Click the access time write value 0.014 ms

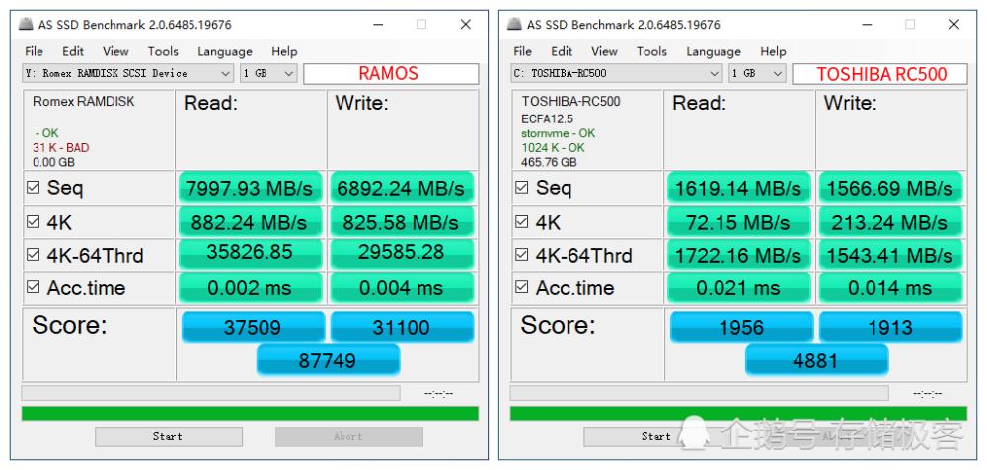point(890,288)
